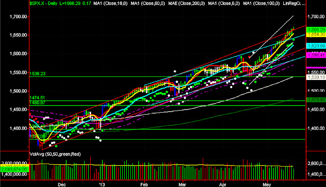Select the MAE (Close,200,0) indicator label
Screen dimensions: 326x187
pos(186,4)
